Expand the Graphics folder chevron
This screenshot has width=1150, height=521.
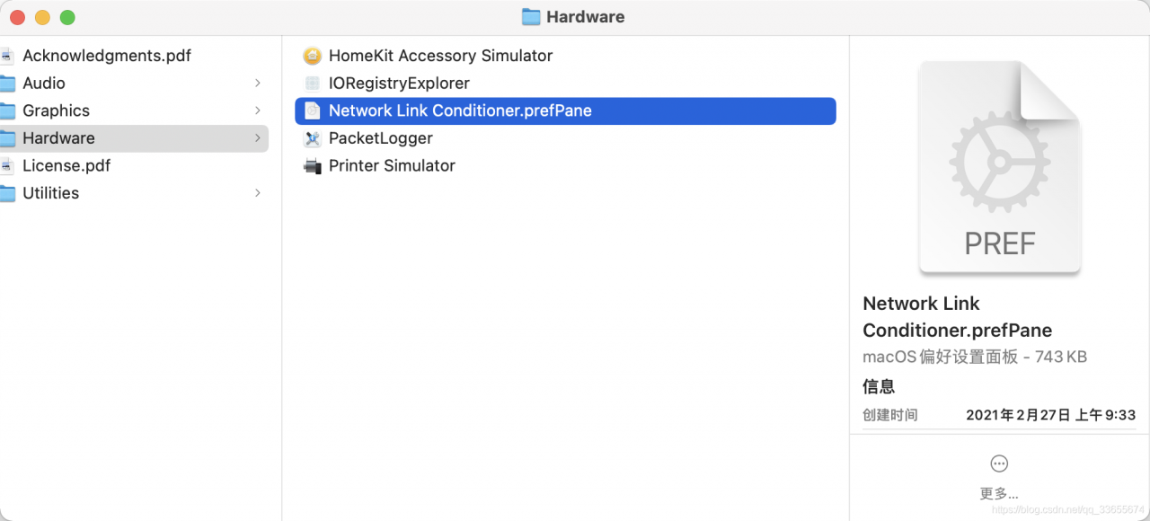tap(258, 110)
